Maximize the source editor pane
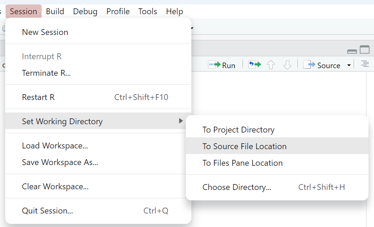Viewport: 374px width, 227px height. pyautogui.click(x=364, y=50)
